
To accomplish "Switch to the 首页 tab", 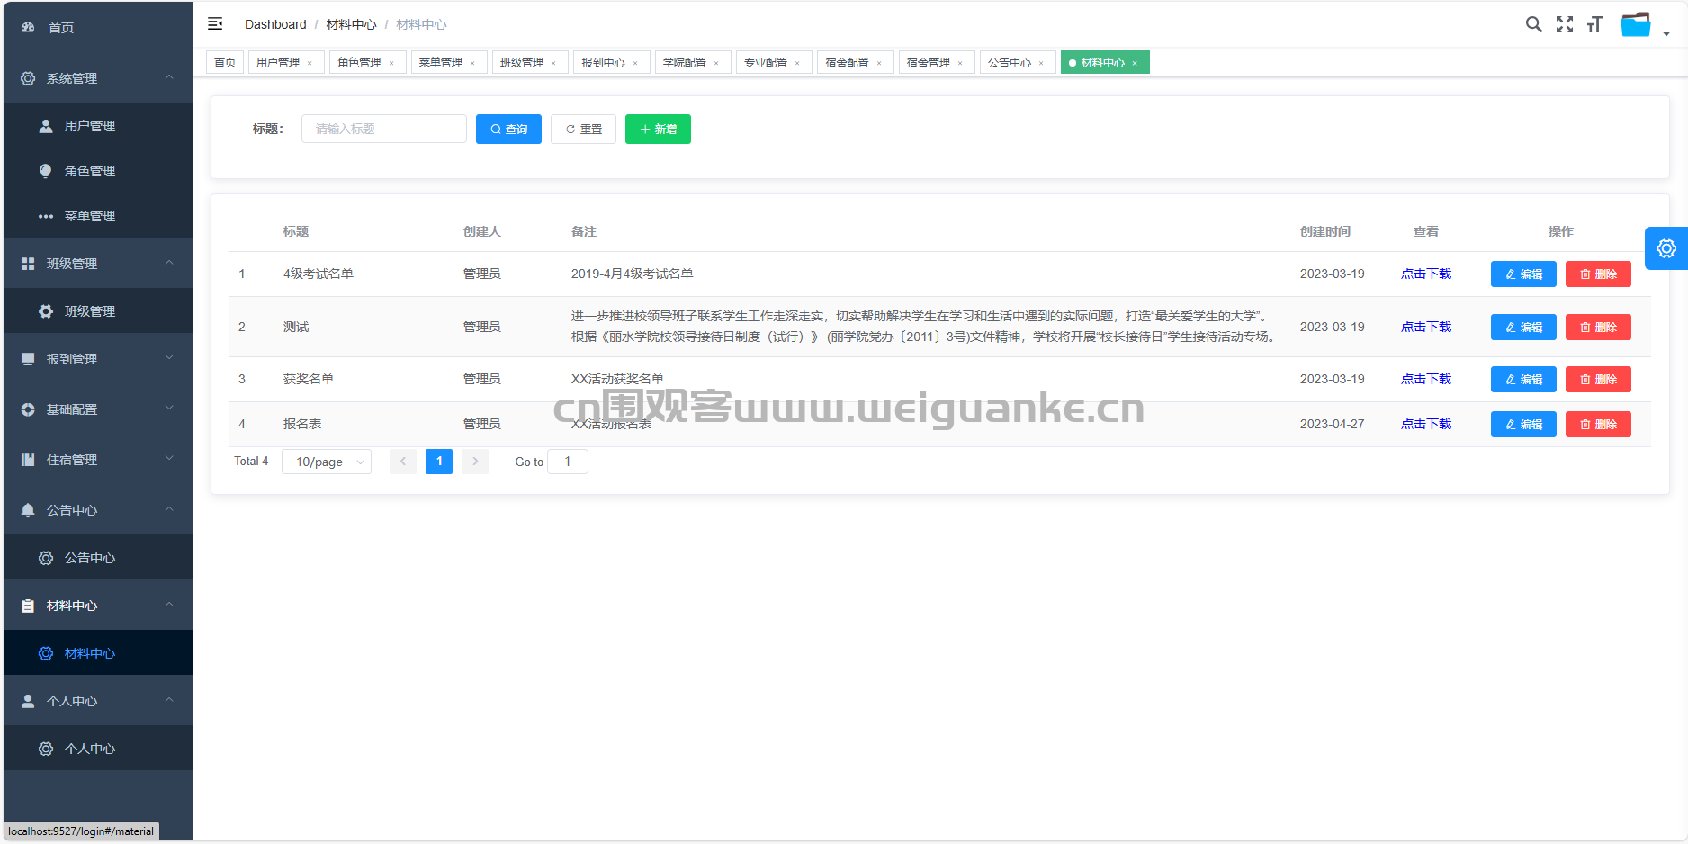I will tap(225, 62).
